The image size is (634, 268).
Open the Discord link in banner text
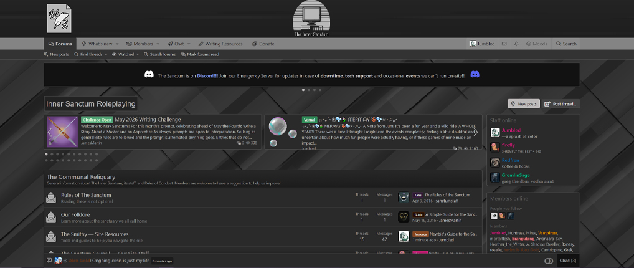pyautogui.click(x=207, y=75)
